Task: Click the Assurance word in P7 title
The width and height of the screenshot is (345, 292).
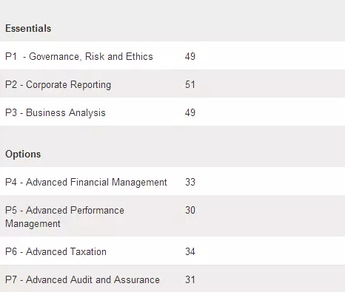Action: 137,279
